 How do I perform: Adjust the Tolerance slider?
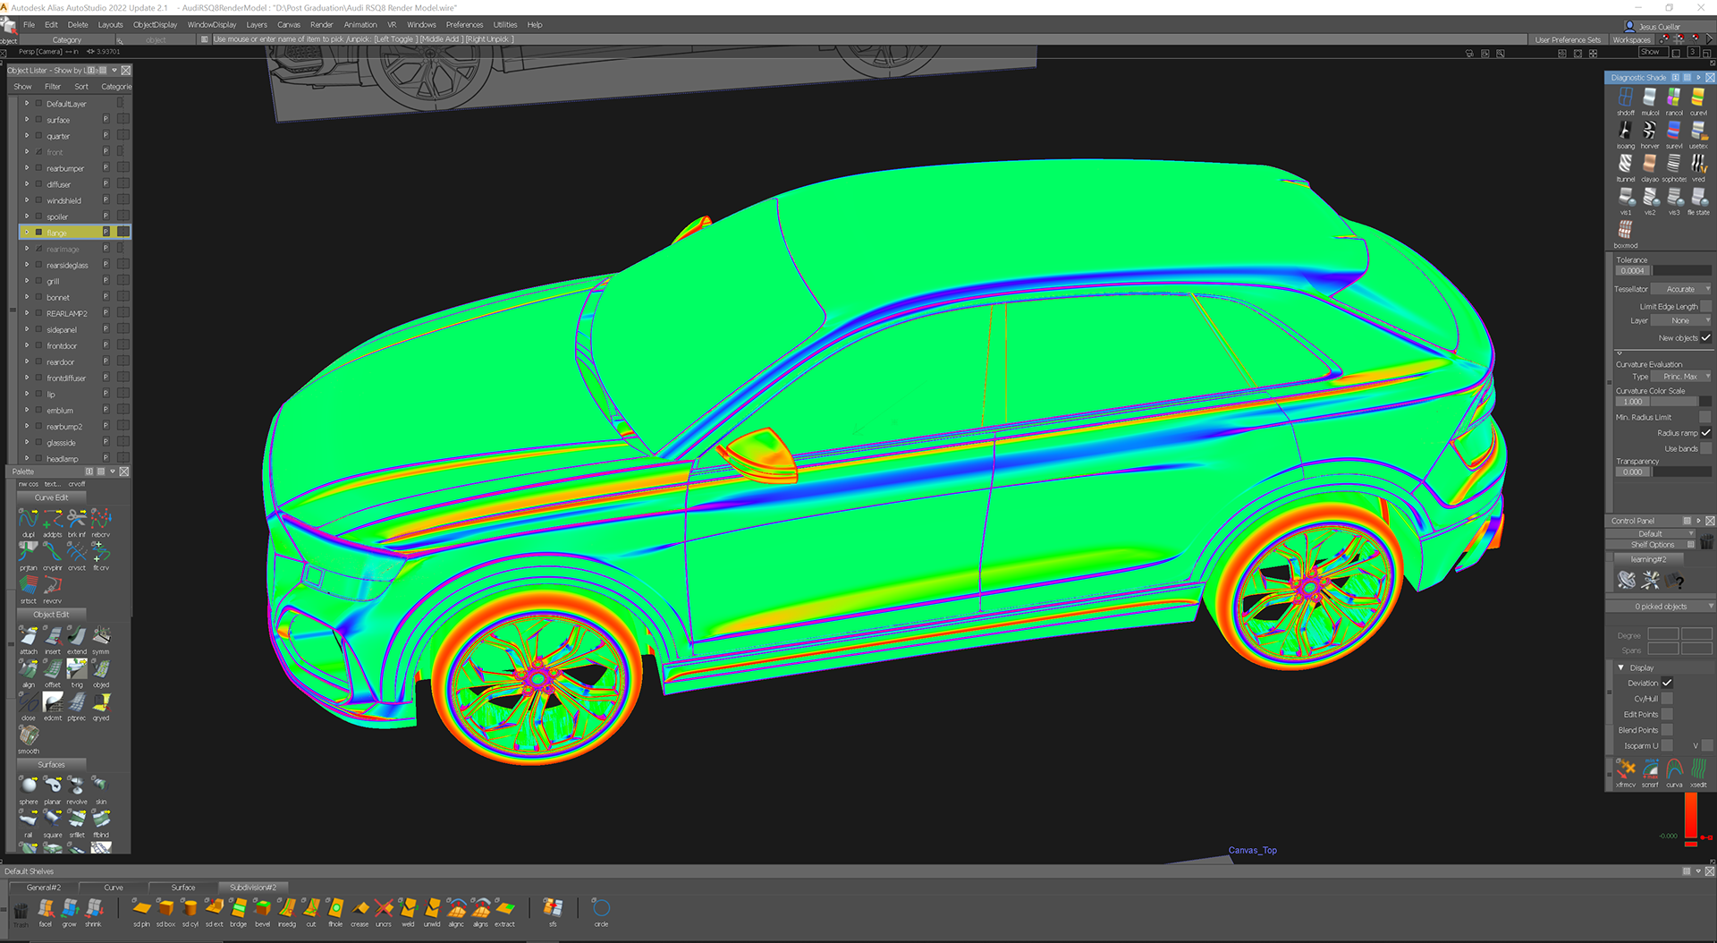(x=1681, y=270)
